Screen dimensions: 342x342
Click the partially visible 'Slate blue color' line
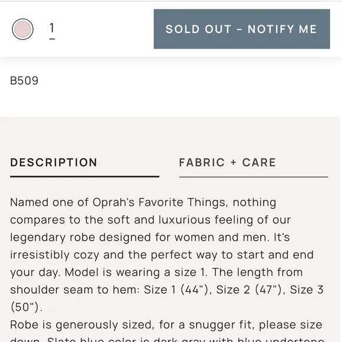tap(167, 340)
